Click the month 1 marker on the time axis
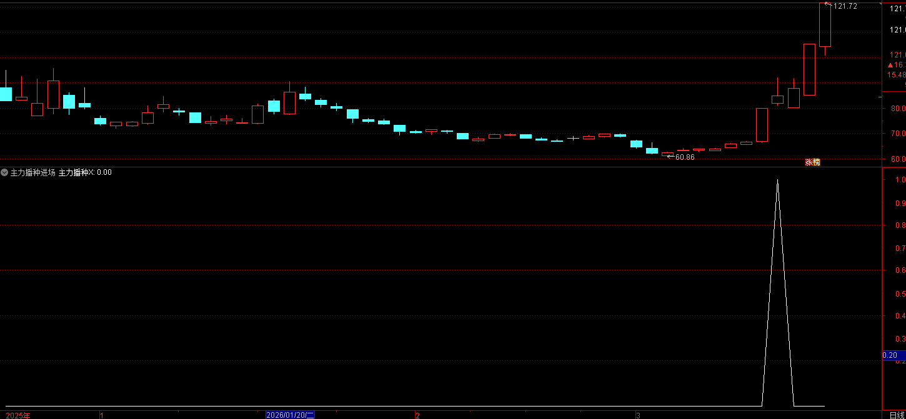Image resolution: width=906 pixels, height=419 pixels. (x=101, y=415)
